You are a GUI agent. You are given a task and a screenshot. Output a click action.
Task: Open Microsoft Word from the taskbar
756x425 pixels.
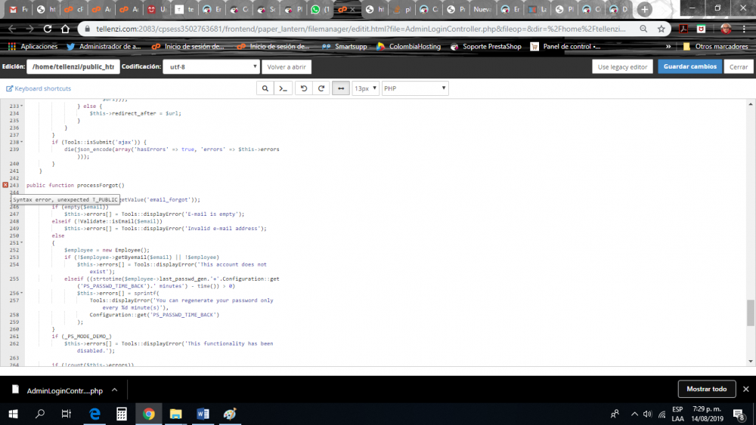pyautogui.click(x=203, y=414)
